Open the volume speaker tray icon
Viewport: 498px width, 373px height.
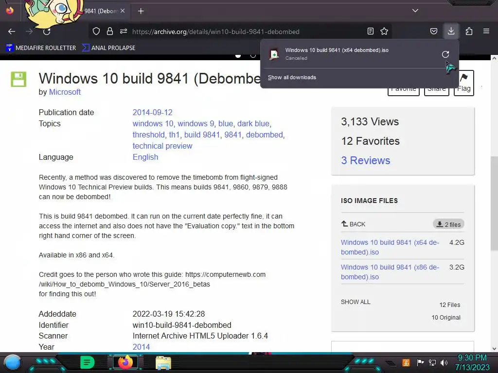444,362
